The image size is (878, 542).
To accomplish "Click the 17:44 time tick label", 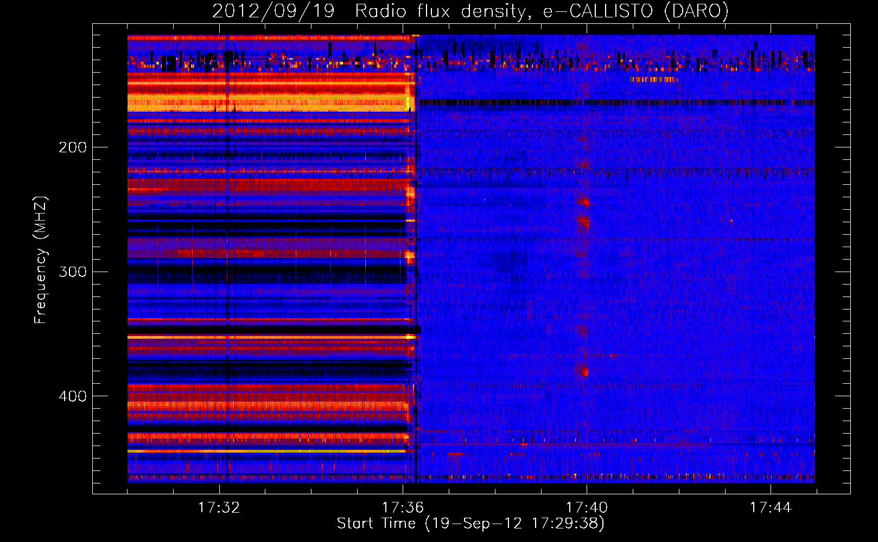I will click(771, 508).
